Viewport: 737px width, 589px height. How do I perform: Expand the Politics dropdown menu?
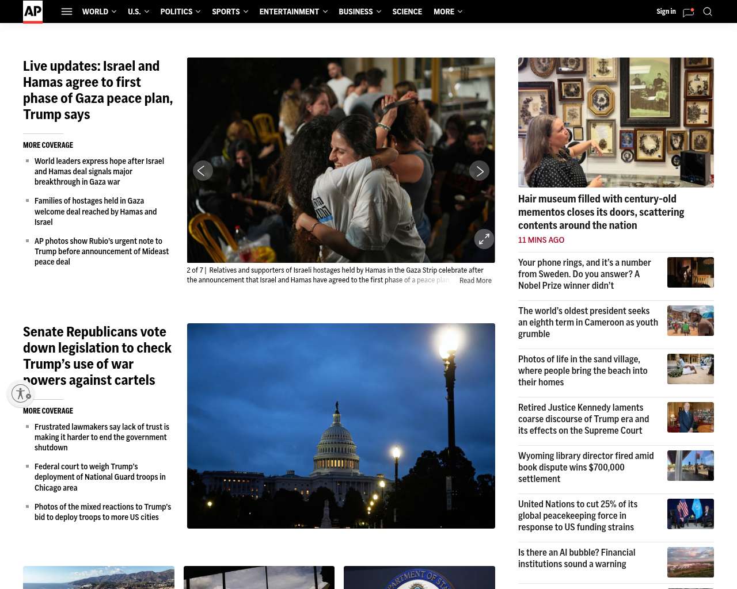180,12
